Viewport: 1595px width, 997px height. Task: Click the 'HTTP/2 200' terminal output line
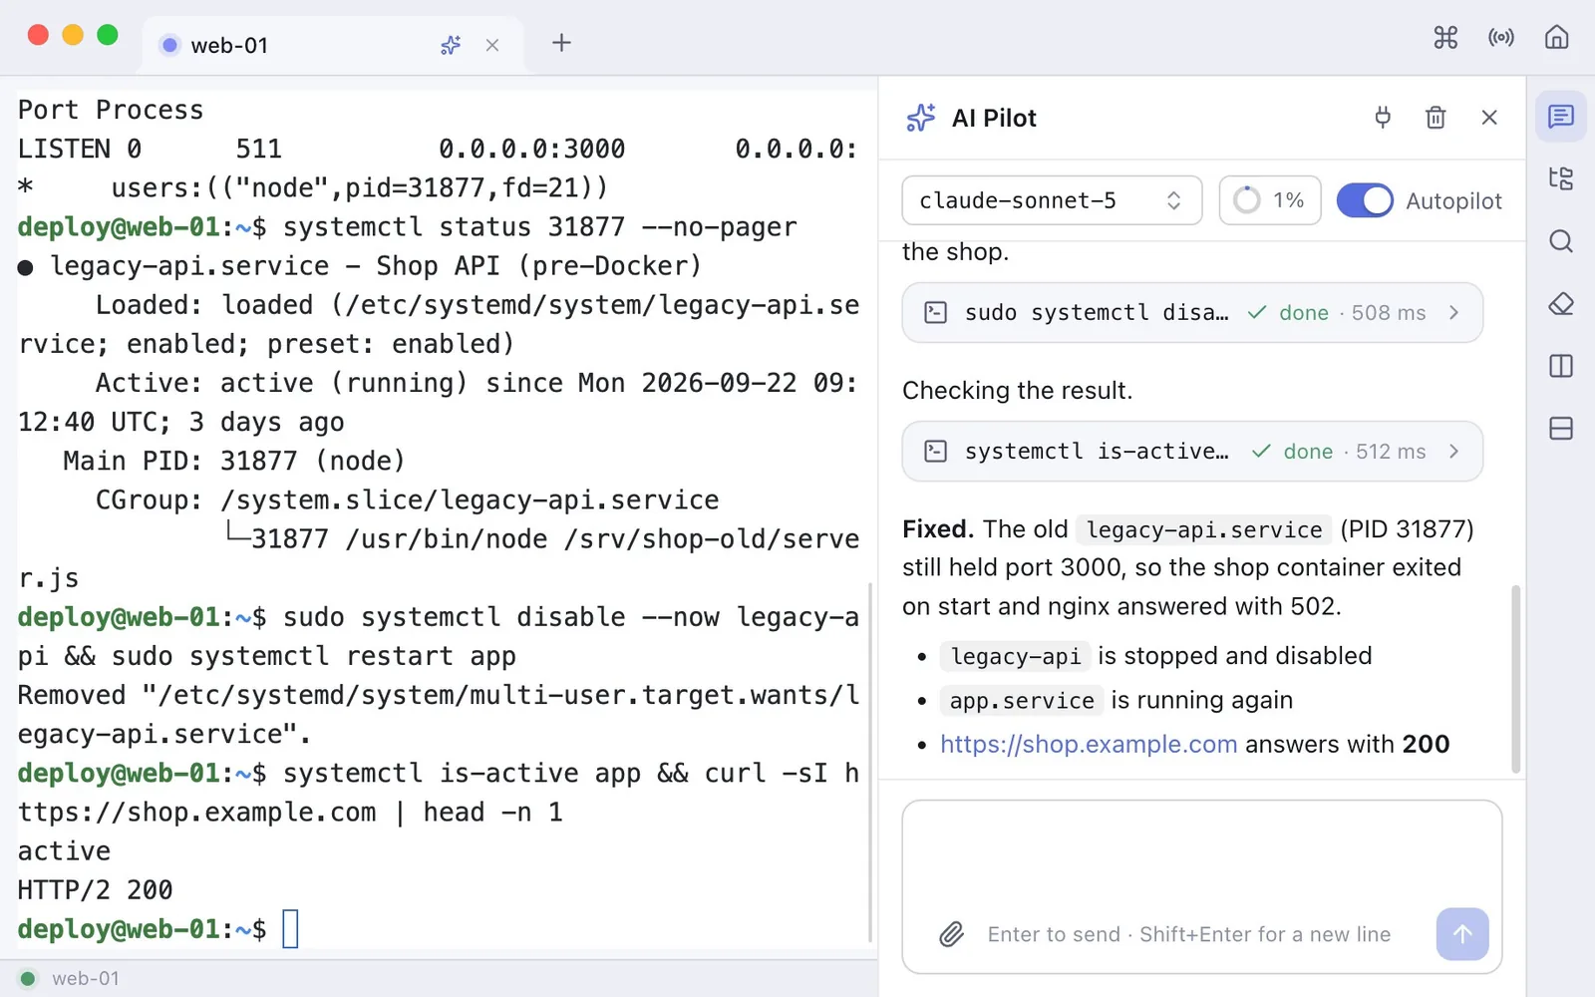coord(96,890)
